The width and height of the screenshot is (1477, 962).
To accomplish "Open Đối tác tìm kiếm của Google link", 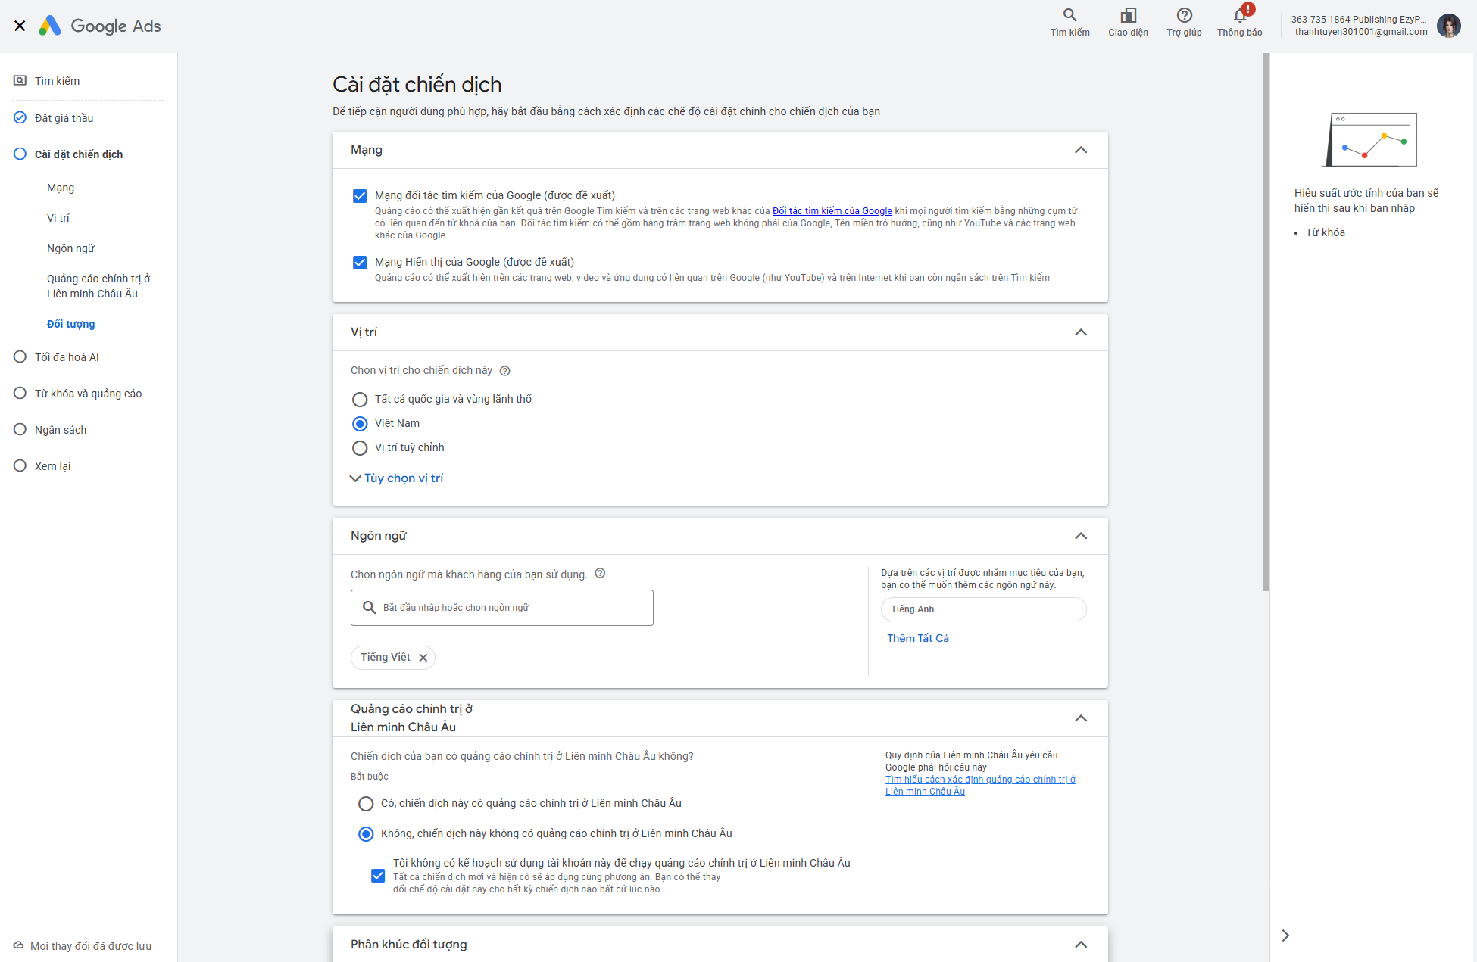I will tap(832, 211).
